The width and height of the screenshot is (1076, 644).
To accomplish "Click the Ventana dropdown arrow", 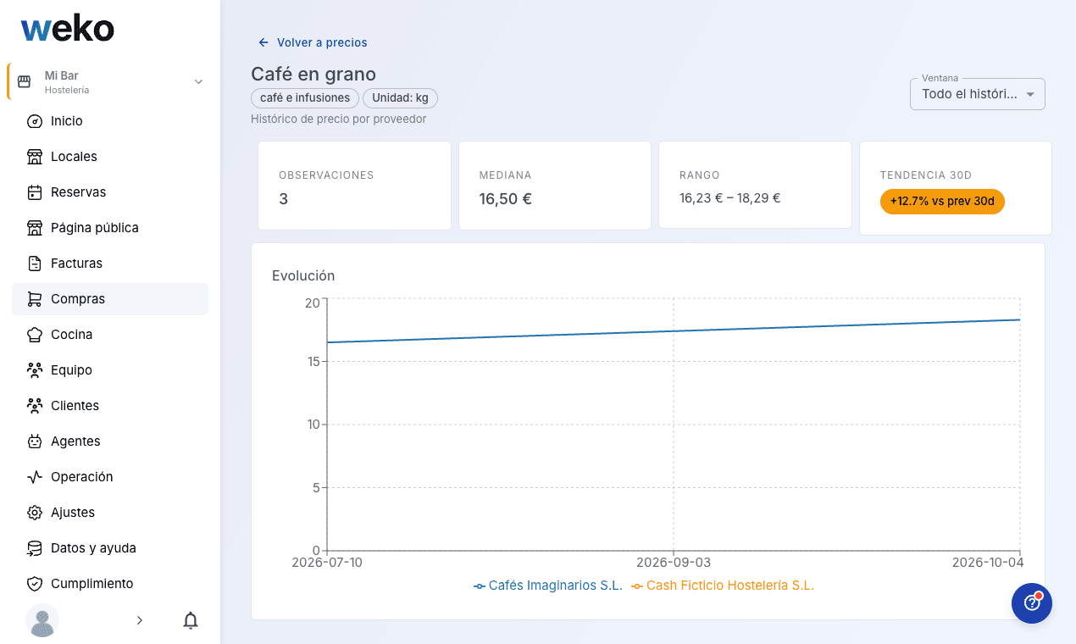I will [x=1030, y=94].
